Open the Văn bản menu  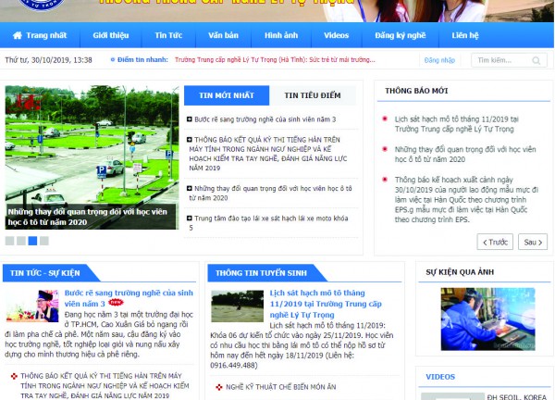(223, 35)
